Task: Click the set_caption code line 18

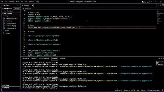Action: pos(49,19)
